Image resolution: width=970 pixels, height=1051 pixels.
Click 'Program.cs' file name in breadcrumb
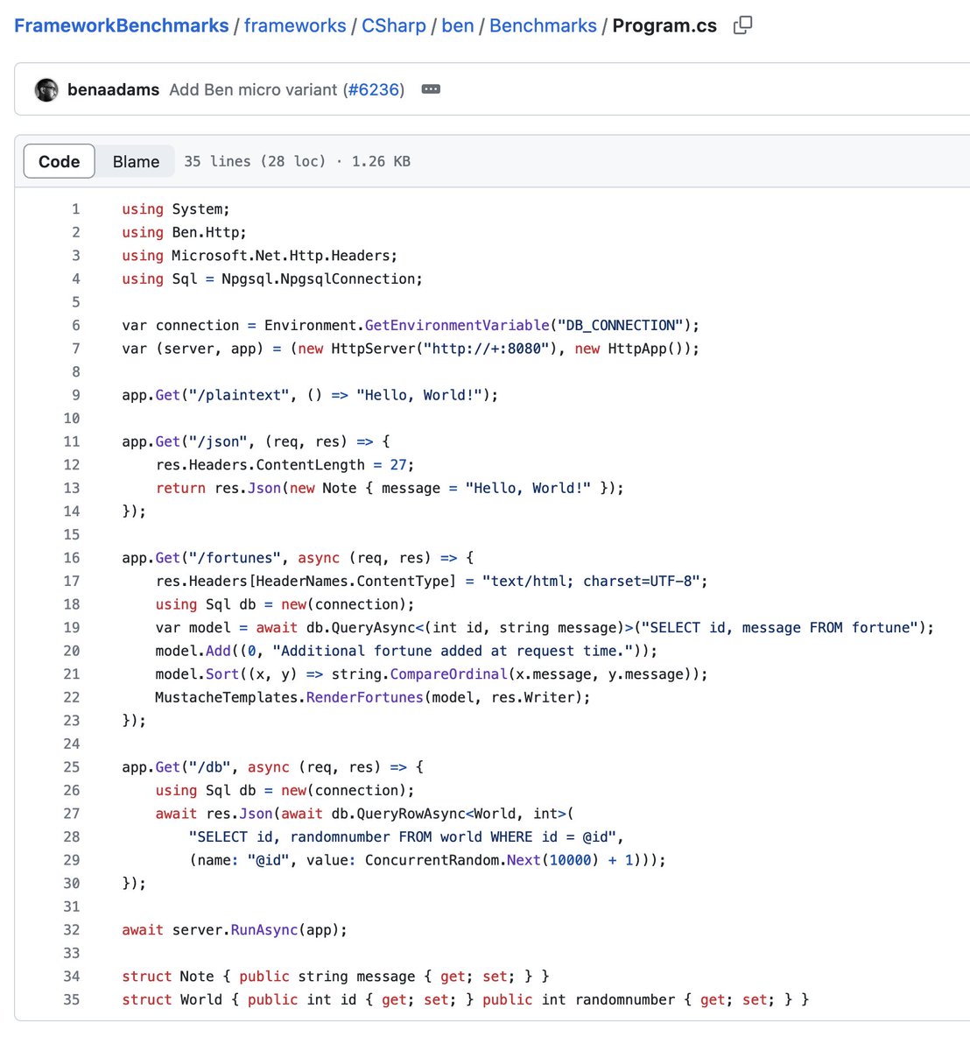[x=664, y=25]
